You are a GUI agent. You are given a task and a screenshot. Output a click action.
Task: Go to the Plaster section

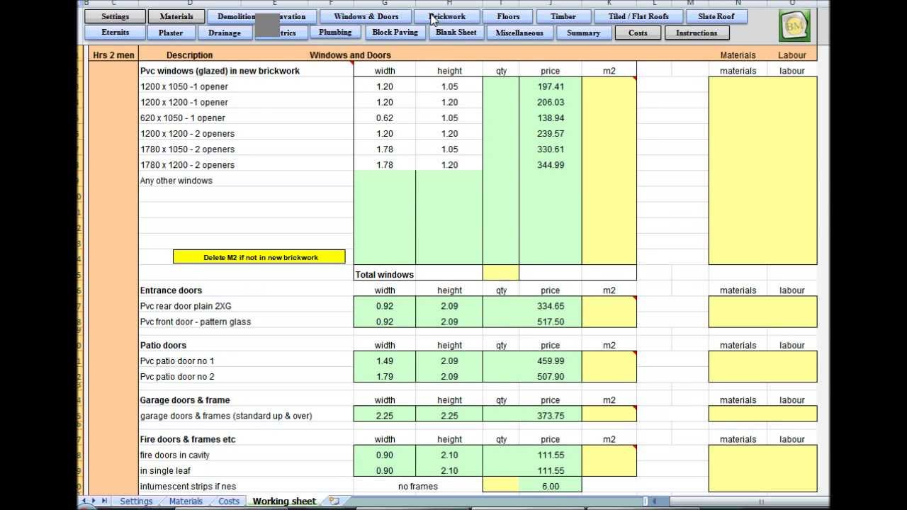171,33
